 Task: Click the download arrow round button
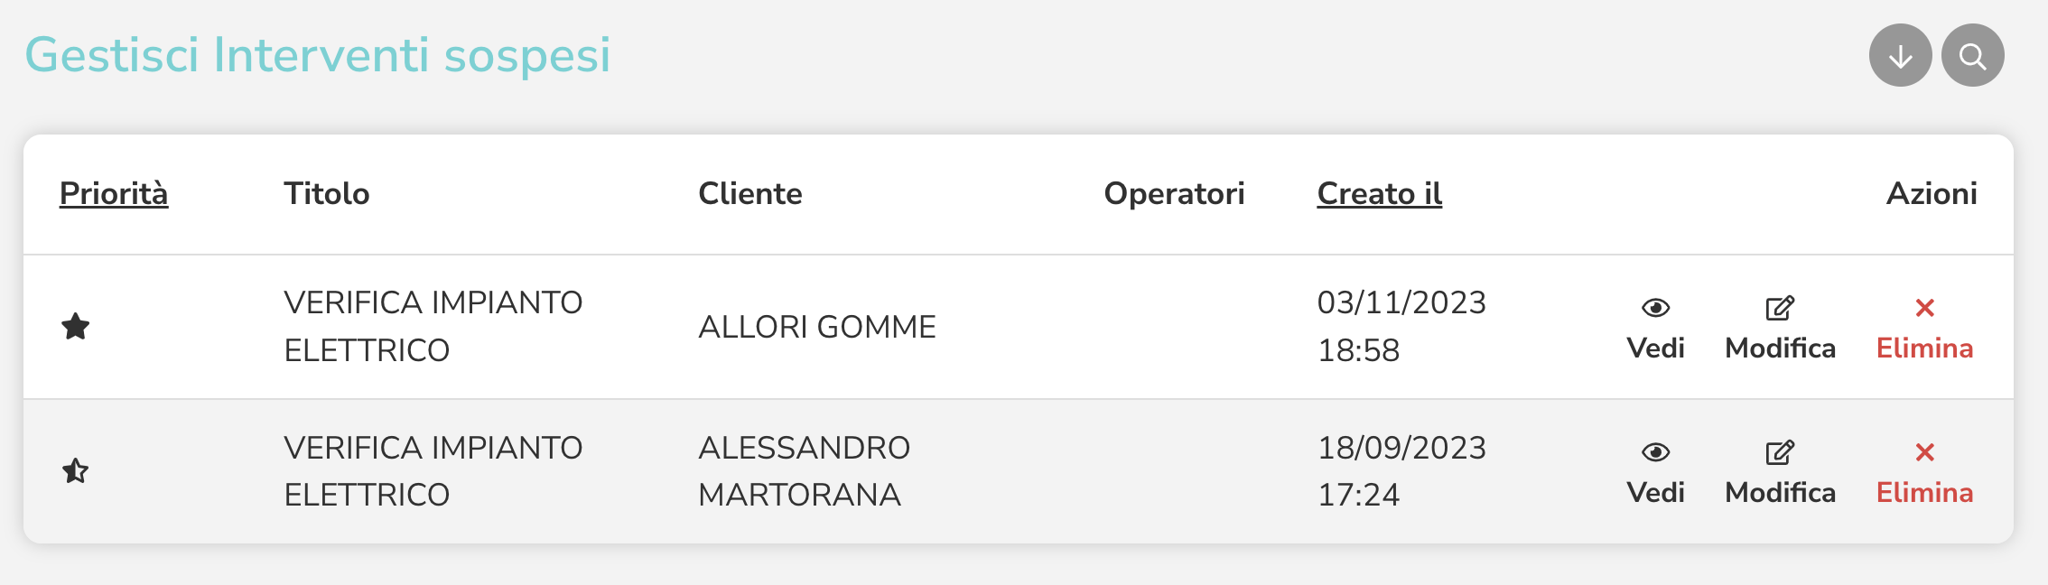1900,56
